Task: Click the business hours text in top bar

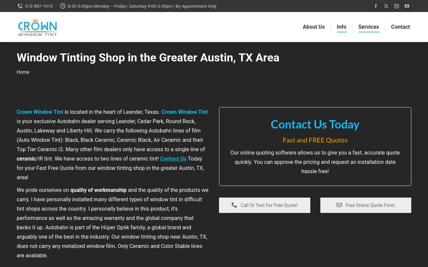Action: point(142,6)
